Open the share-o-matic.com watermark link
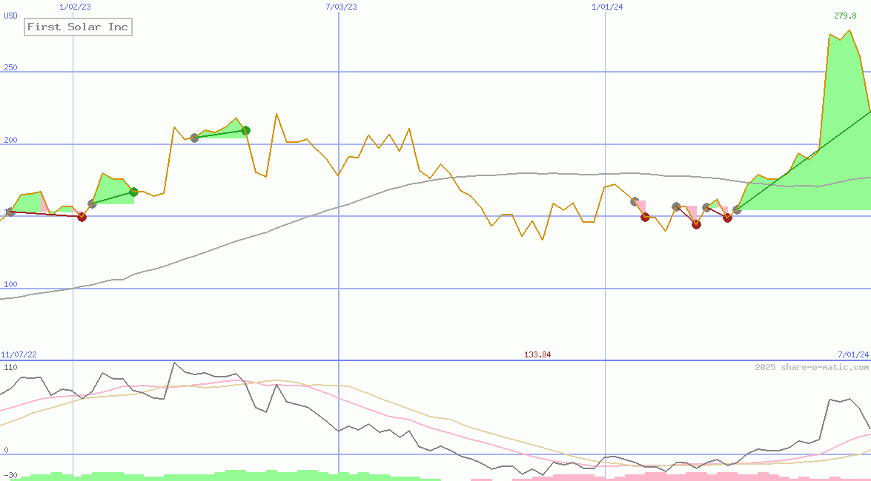The height and width of the screenshot is (481, 871). coord(812,367)
